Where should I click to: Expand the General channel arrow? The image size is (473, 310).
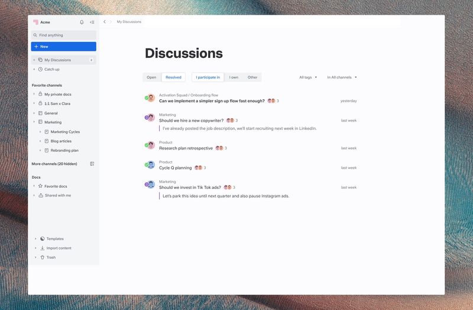(x=34, y=113)
